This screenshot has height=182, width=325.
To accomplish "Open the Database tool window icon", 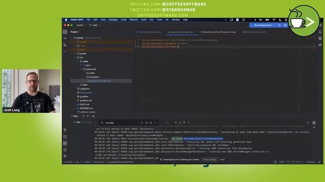I will [x=320, y=38].
